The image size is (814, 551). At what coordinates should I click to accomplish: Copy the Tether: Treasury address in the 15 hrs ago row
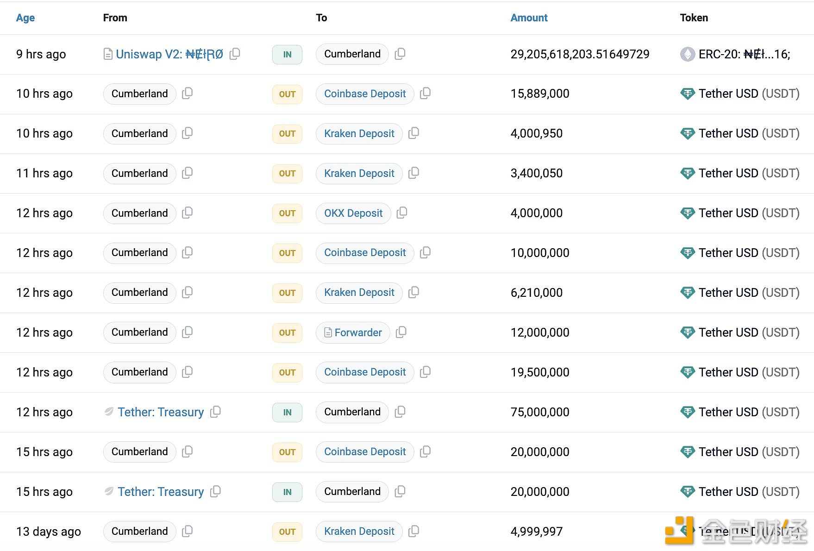pyautogui.click(x=215, y=492)
